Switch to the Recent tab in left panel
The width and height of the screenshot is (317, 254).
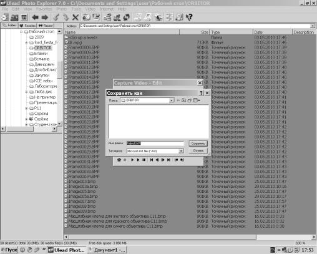[x=46, y=26]
